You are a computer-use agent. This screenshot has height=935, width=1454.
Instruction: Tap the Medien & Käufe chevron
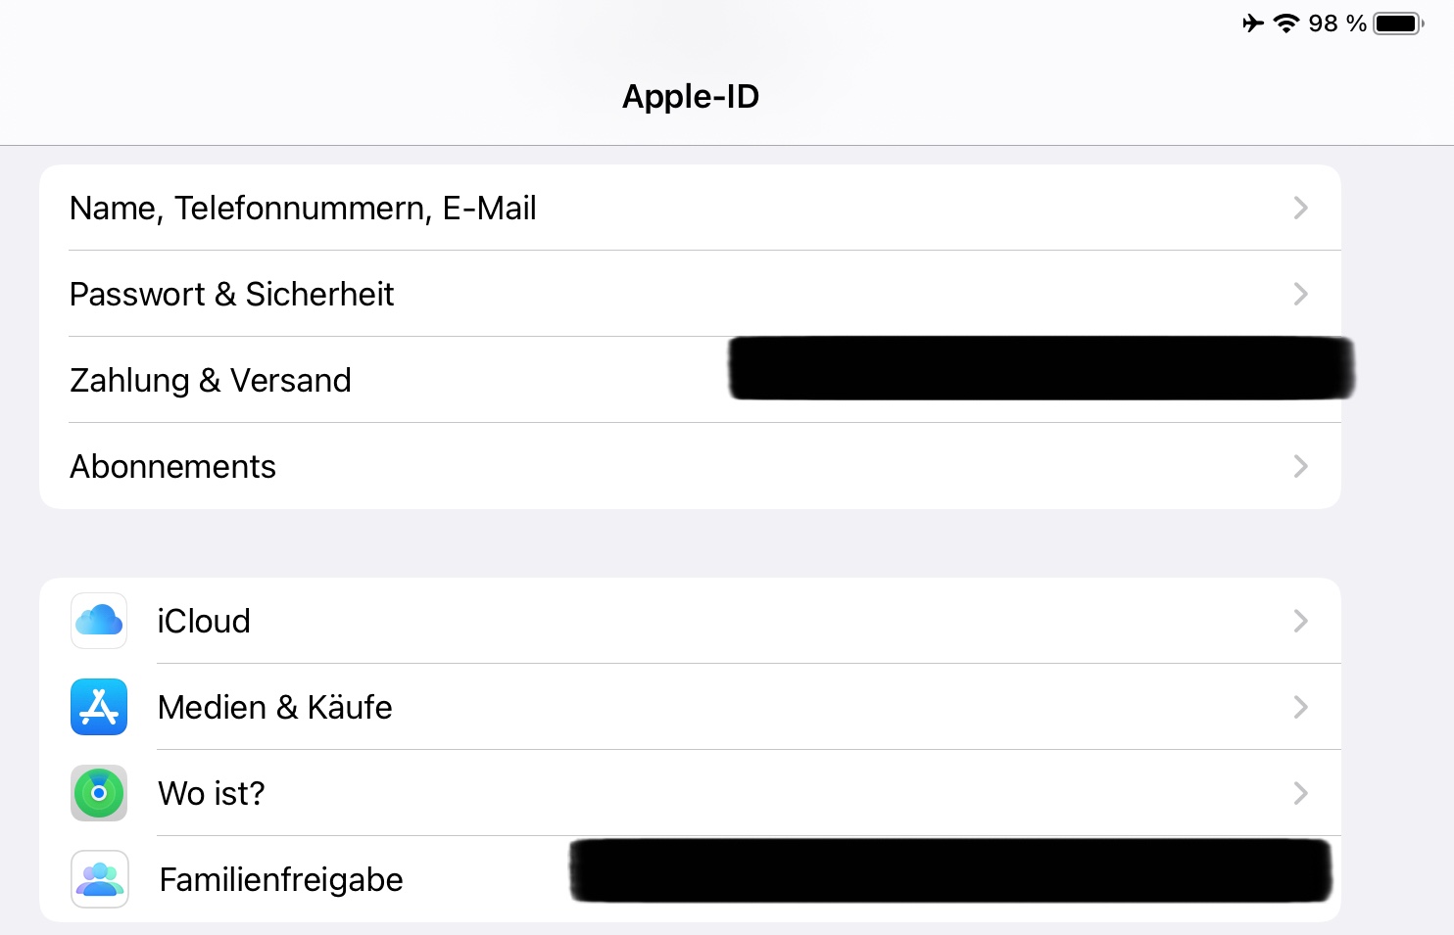1300,707
